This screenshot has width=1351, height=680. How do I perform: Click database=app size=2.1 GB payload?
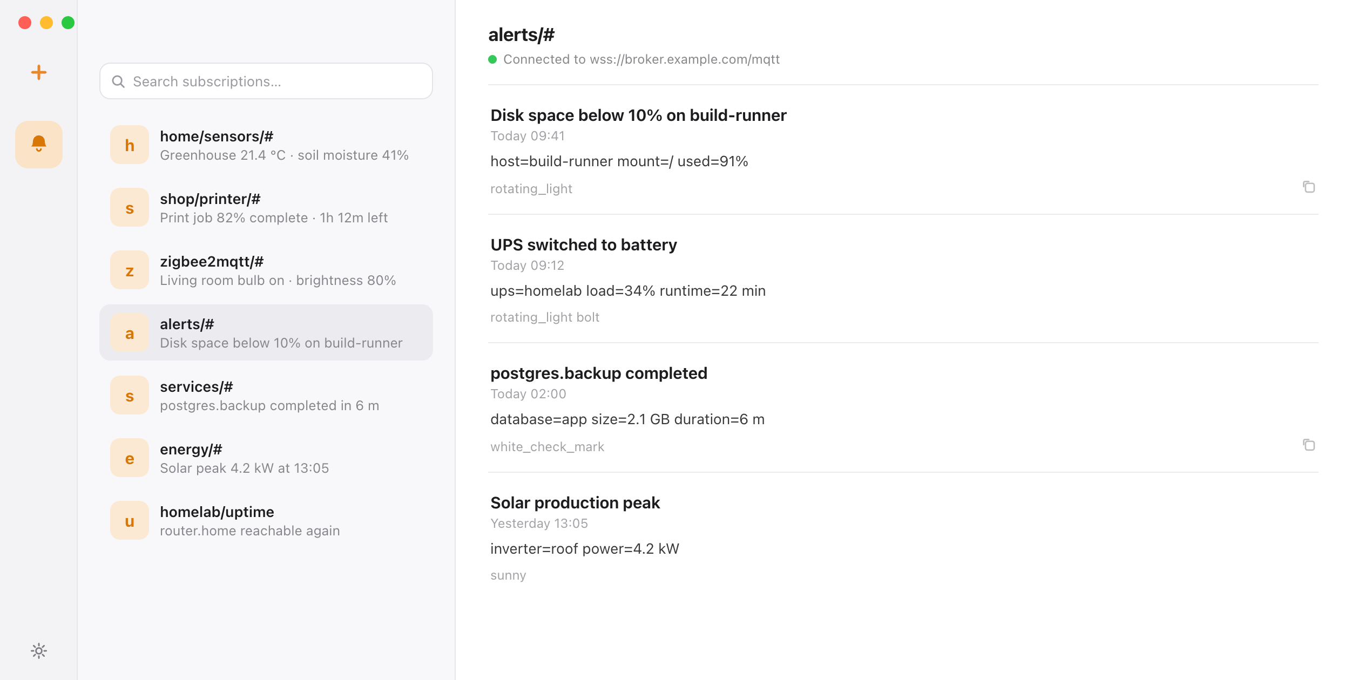pyautogui.click(x=627, y=419)
